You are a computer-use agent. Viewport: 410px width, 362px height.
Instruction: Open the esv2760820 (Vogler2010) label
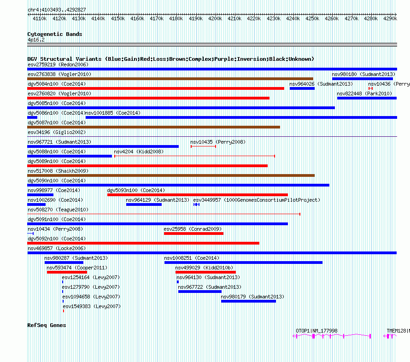pyautogui.click(x=59, y=93)
